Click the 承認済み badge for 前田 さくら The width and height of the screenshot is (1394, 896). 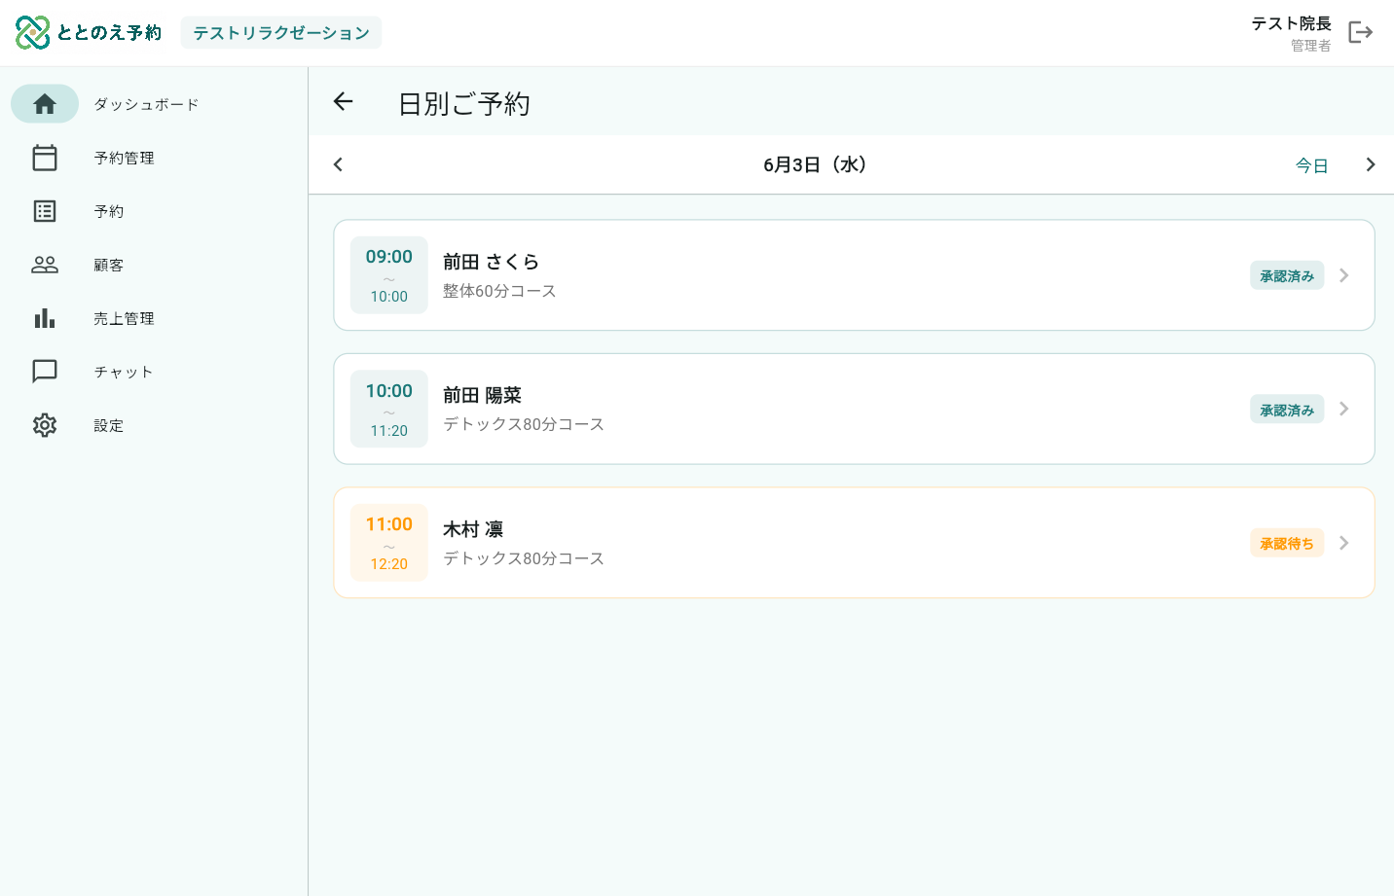pos(1287,276)
